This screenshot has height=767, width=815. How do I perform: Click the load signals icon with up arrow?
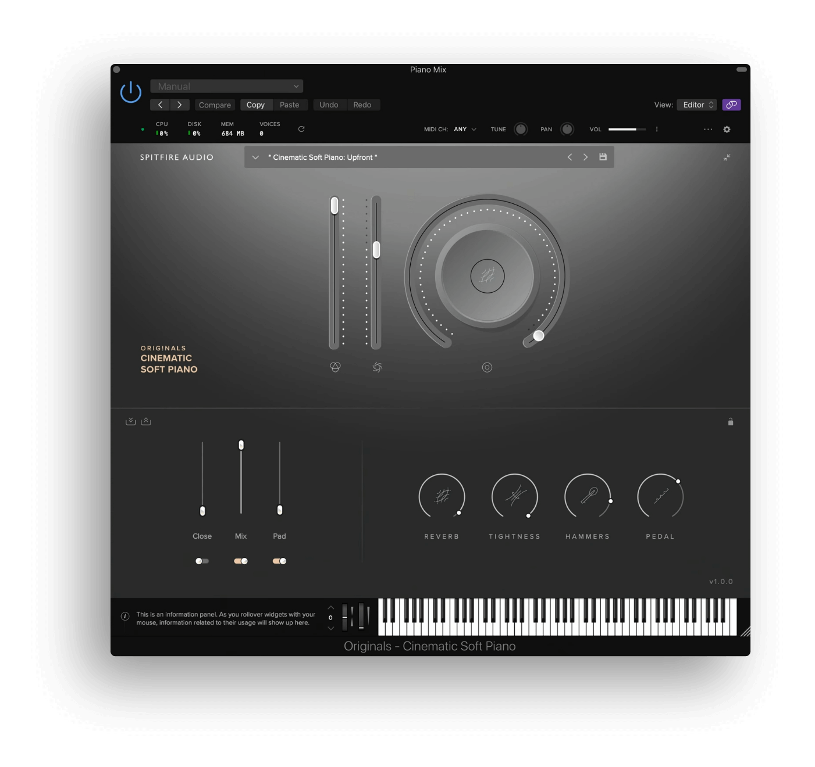coord(146,421)
